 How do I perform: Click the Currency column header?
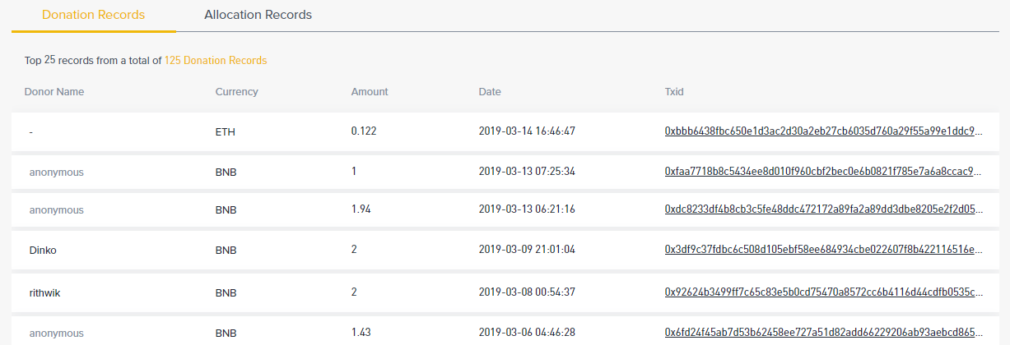pyautogui.click(x=237, y=92)
